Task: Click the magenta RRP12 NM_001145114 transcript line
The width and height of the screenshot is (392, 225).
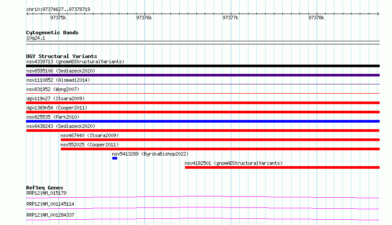Action: pyautogui.click(x=203, y=207)
